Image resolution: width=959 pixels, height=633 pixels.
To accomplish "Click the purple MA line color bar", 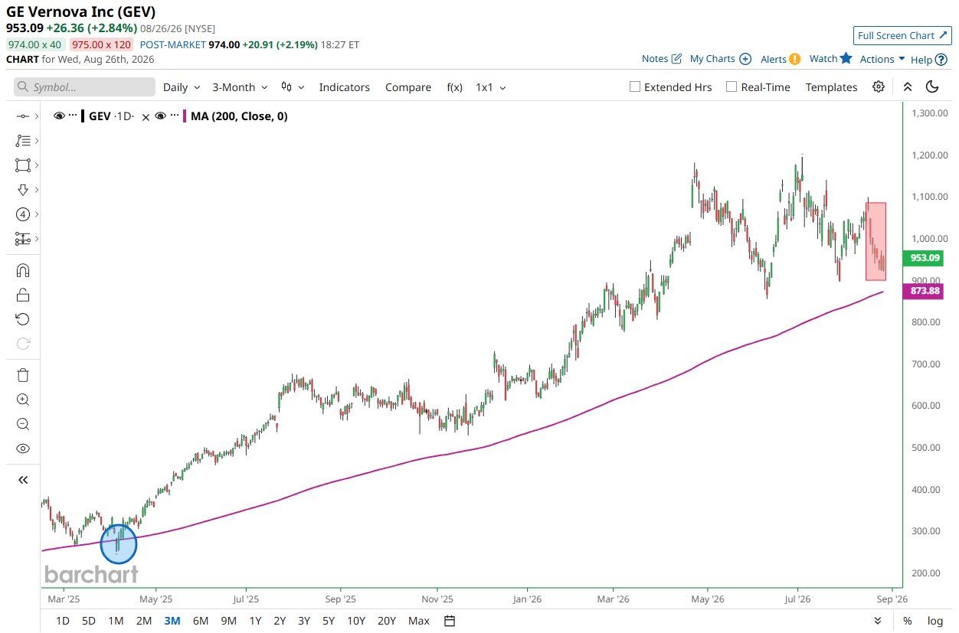I will pyautogui.click(x=185, y=116).
